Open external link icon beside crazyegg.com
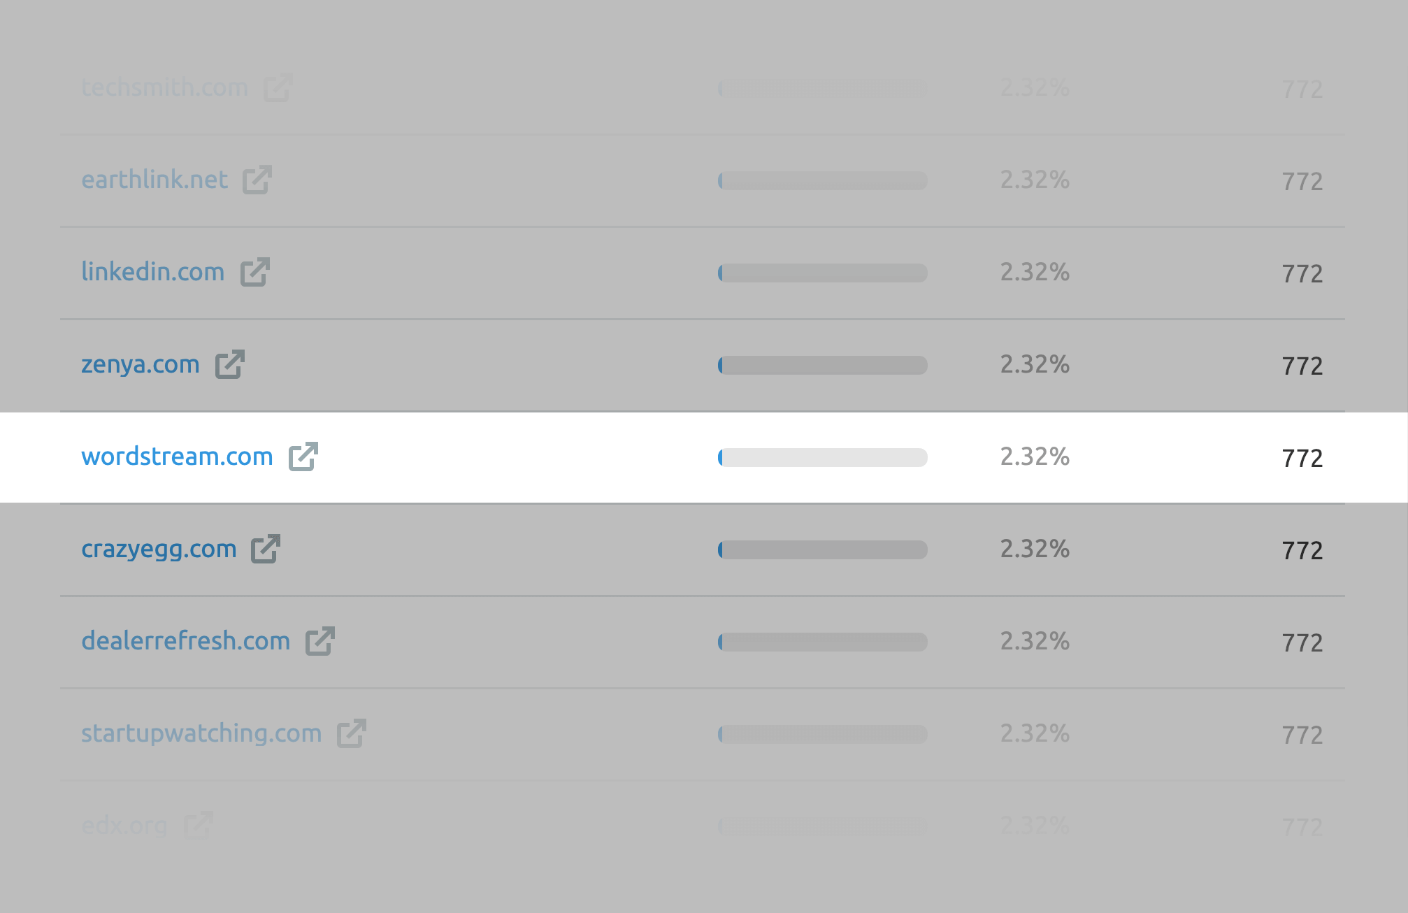Screen dimensions: 1408x913 [x=266, y=549]
